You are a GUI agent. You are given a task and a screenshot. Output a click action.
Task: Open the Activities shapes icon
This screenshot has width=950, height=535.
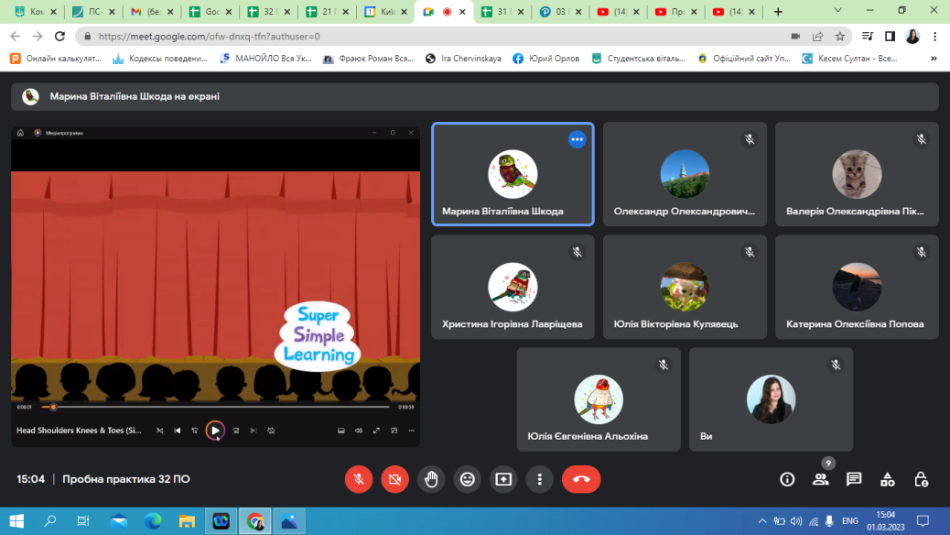point(887,479)
